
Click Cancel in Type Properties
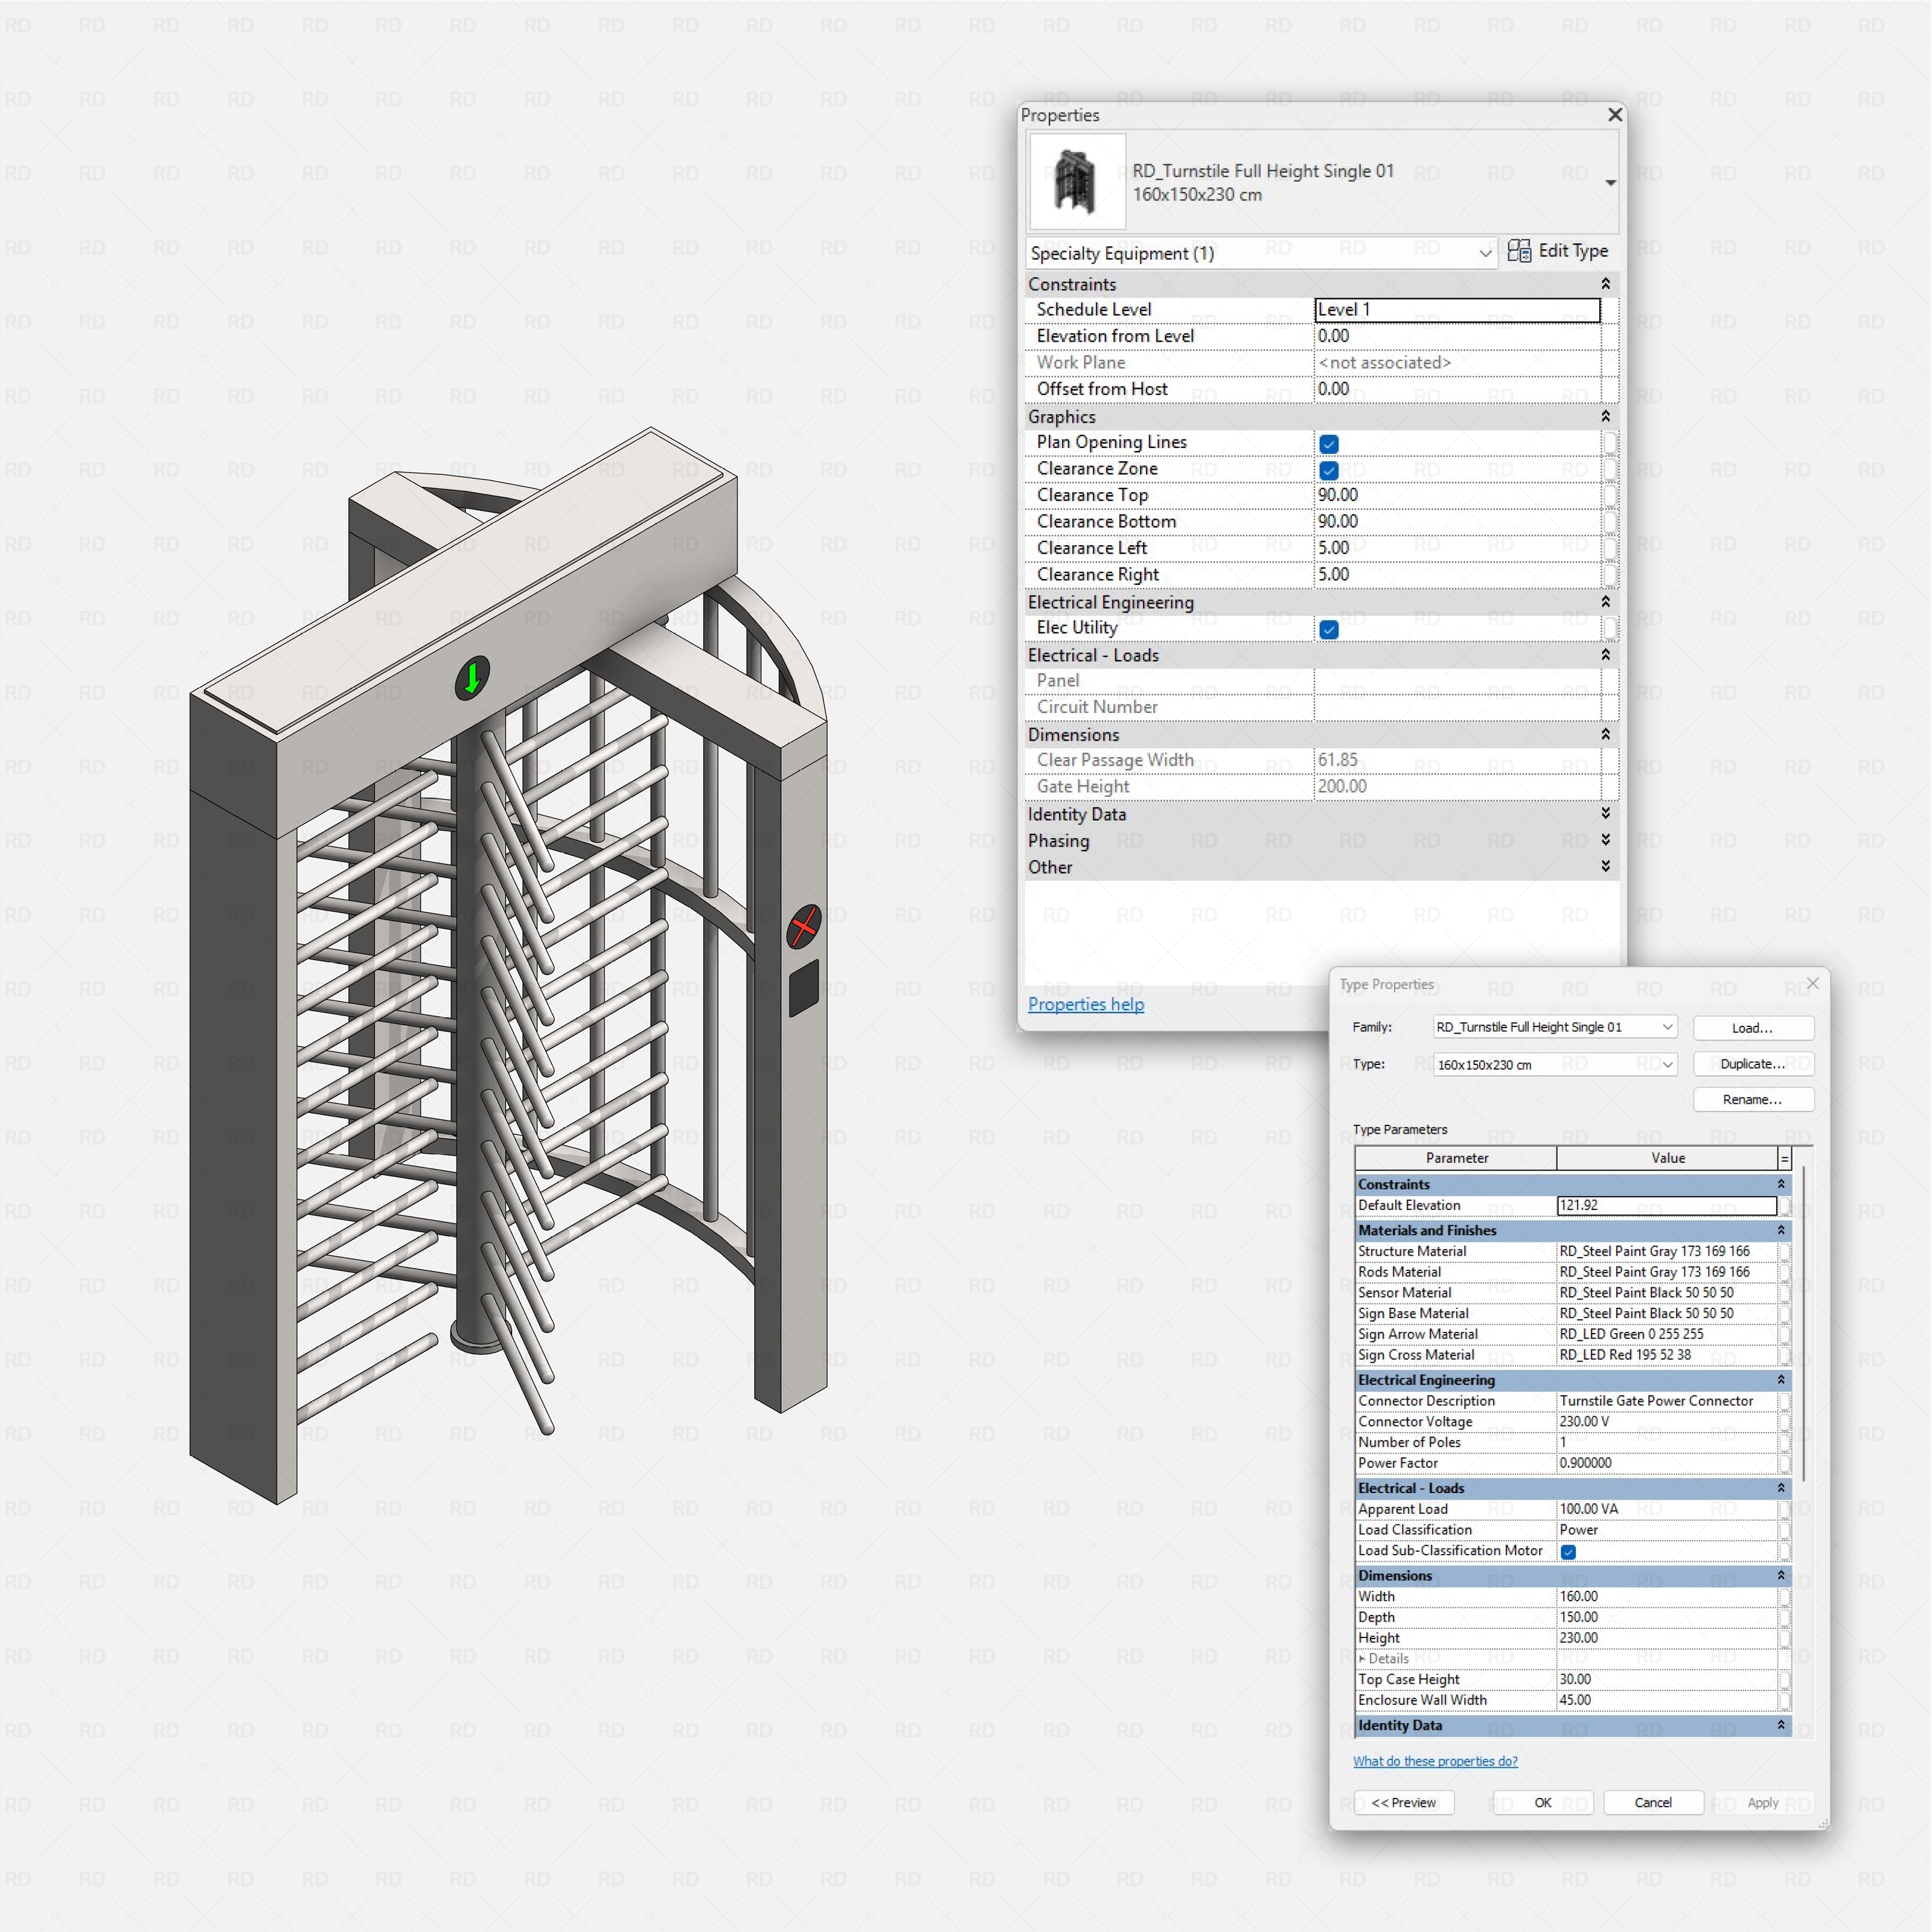click(1653, 1803)
